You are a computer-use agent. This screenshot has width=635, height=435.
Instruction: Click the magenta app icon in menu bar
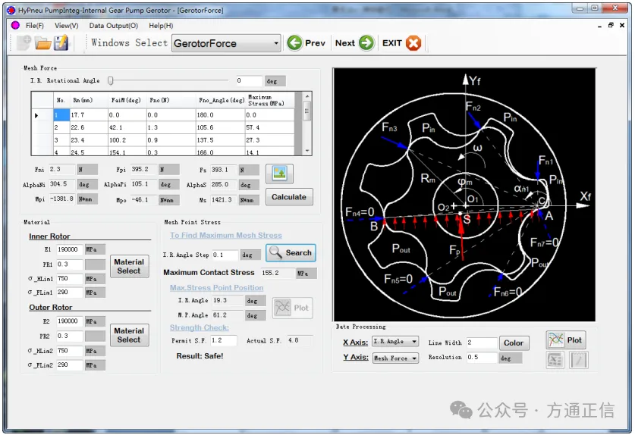coord(15,26)
